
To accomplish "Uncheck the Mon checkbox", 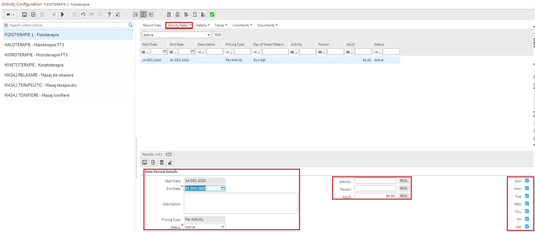I will point(527,188).
